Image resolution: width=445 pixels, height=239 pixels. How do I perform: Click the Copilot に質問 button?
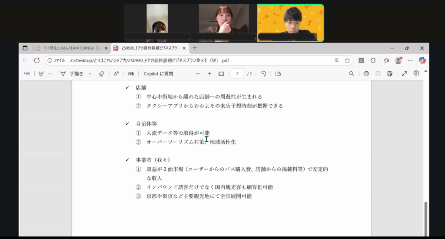click(158, 74)
